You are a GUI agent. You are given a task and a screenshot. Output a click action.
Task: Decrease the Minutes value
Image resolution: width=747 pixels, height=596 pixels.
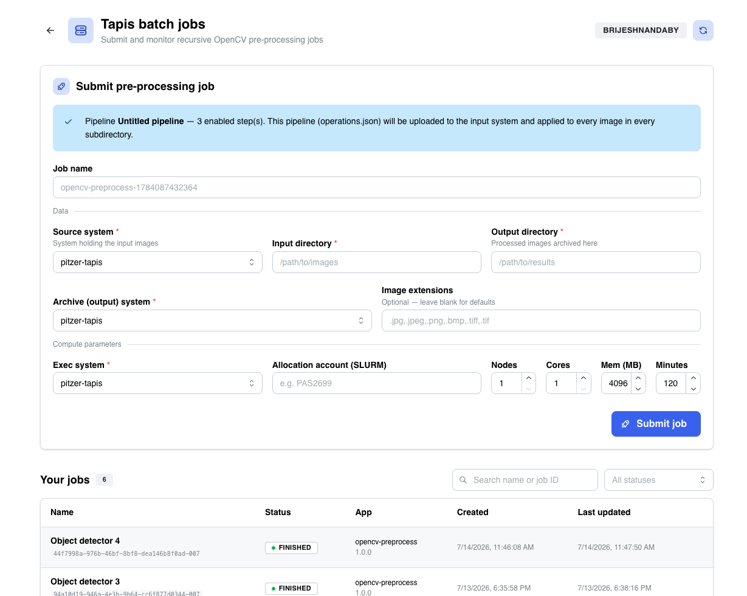pyautogui.click(x=694, y=389)
